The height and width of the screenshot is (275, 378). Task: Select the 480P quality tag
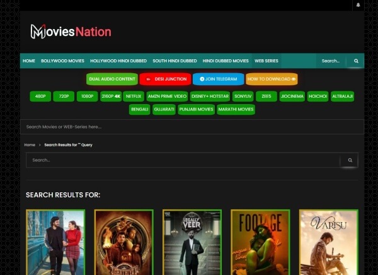coord(40,96)
